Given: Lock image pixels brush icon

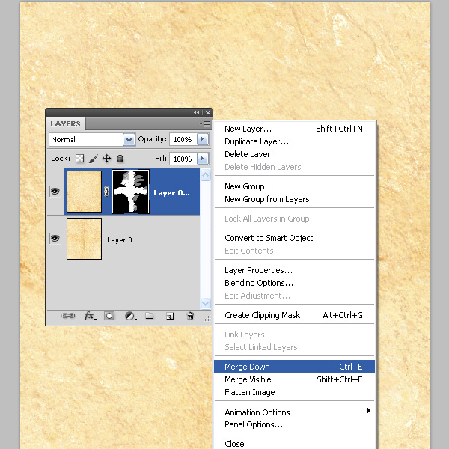Looking at the screenshot, I should point(93,159).
